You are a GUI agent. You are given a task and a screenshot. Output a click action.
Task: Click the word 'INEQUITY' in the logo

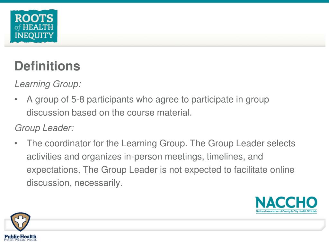click(x=34, y=35)
